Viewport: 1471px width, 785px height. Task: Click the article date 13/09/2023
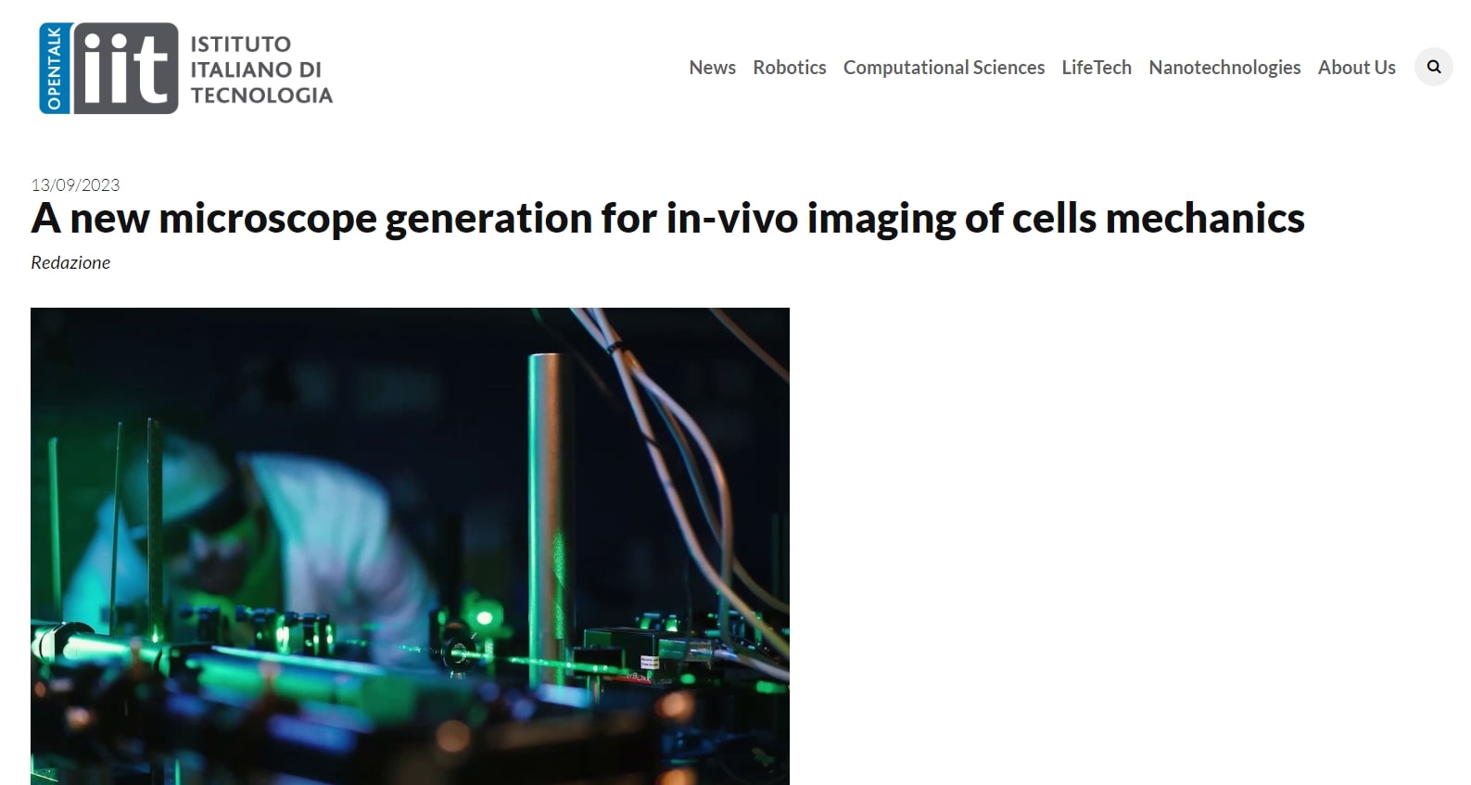[x=75, y=184]
